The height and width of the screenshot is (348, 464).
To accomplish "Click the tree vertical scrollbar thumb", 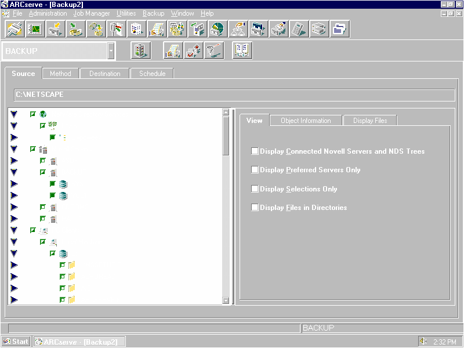I will pyautogui.click(x=226, y=136).
